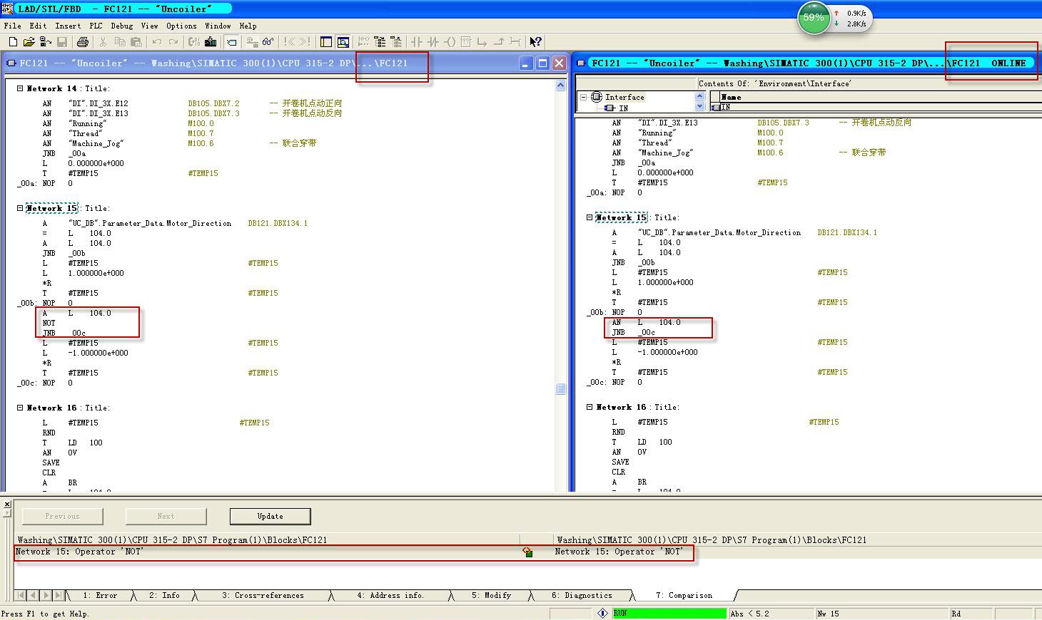Click the Print toolbar icon
Screen dimensions: 1042x620
(x=83, y=42)
